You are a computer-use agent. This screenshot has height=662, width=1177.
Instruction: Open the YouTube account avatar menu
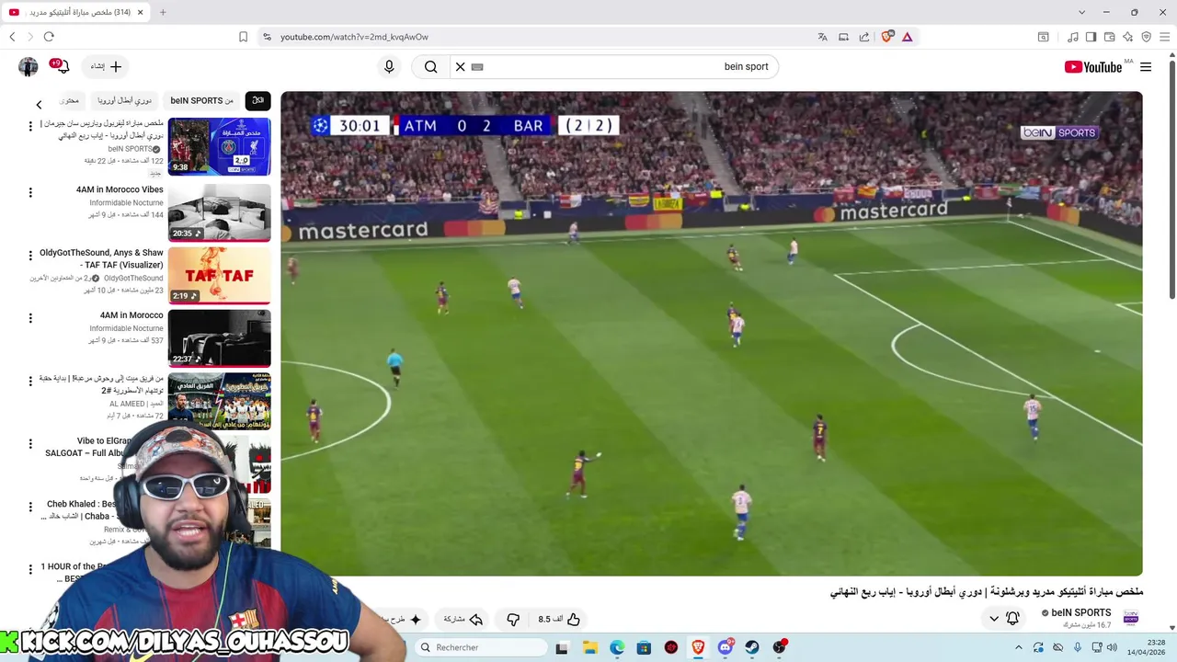[x=29, y=66]
